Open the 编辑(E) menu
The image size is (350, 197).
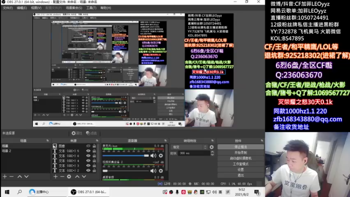click(x=21, y=8)
